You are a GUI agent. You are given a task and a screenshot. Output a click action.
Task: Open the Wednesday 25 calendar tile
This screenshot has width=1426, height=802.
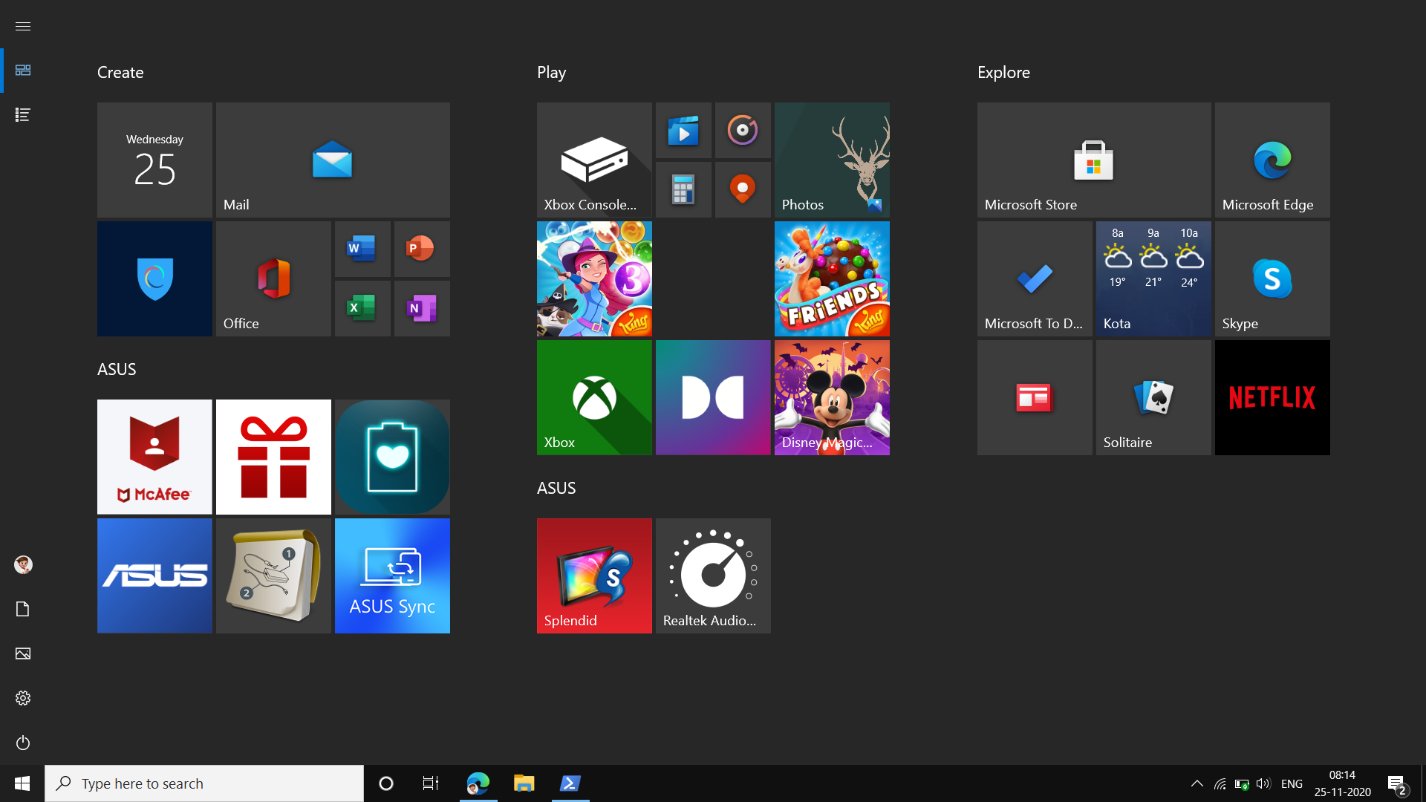[x=154, y=160]
